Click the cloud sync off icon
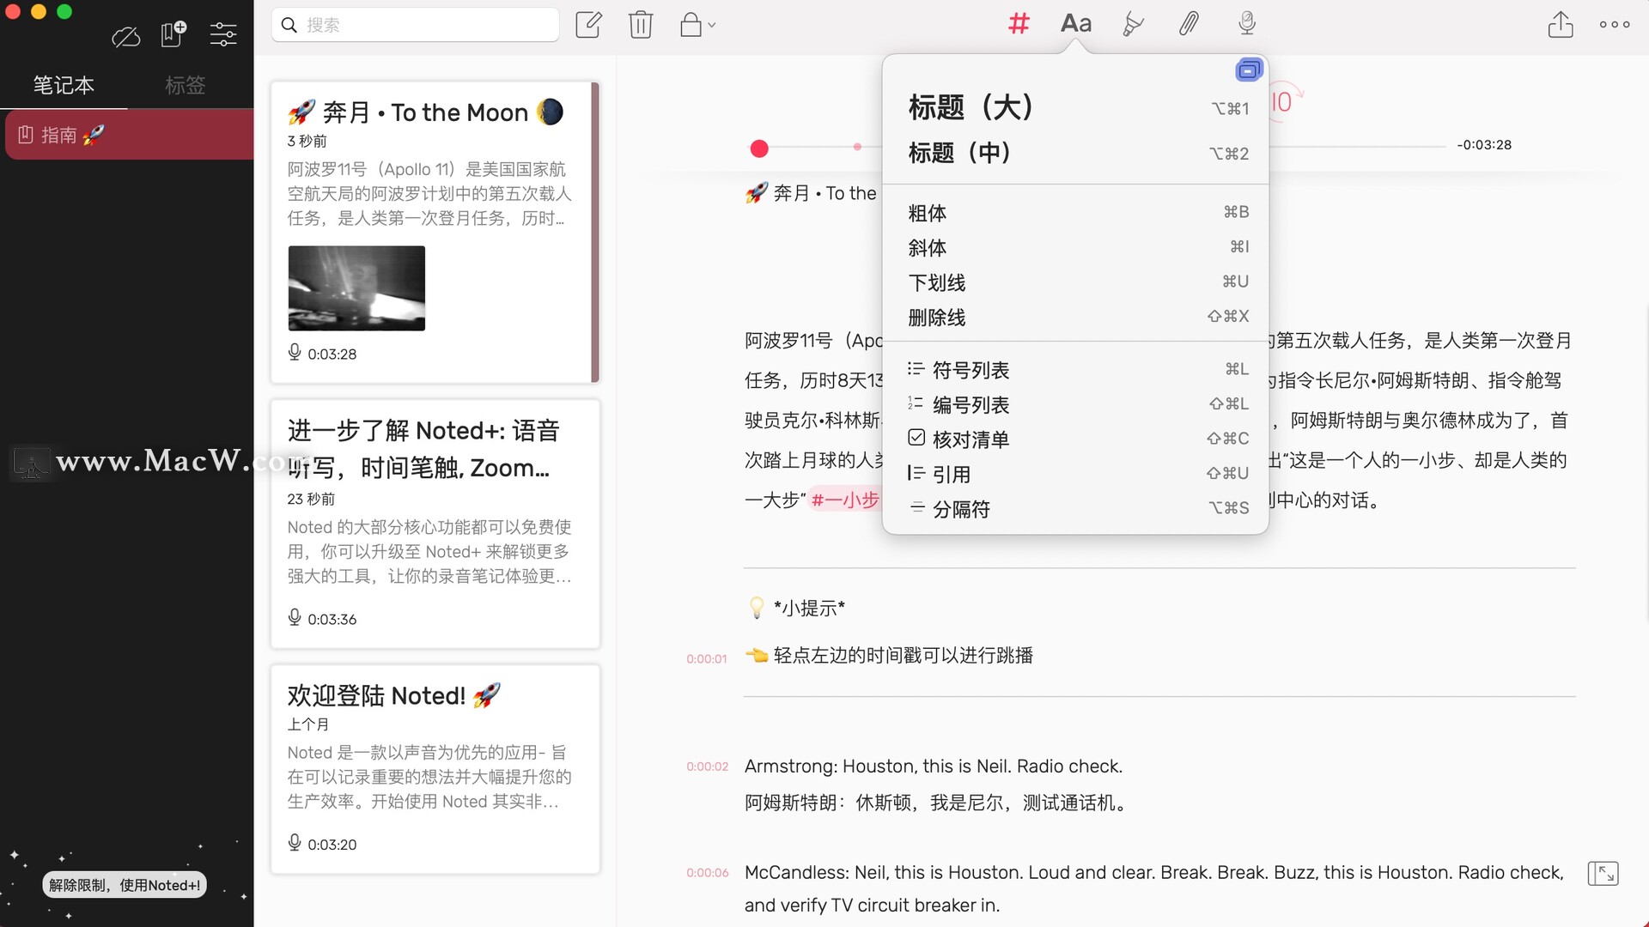The height and width of the screenshot is (927, 1649). (125, 36)
